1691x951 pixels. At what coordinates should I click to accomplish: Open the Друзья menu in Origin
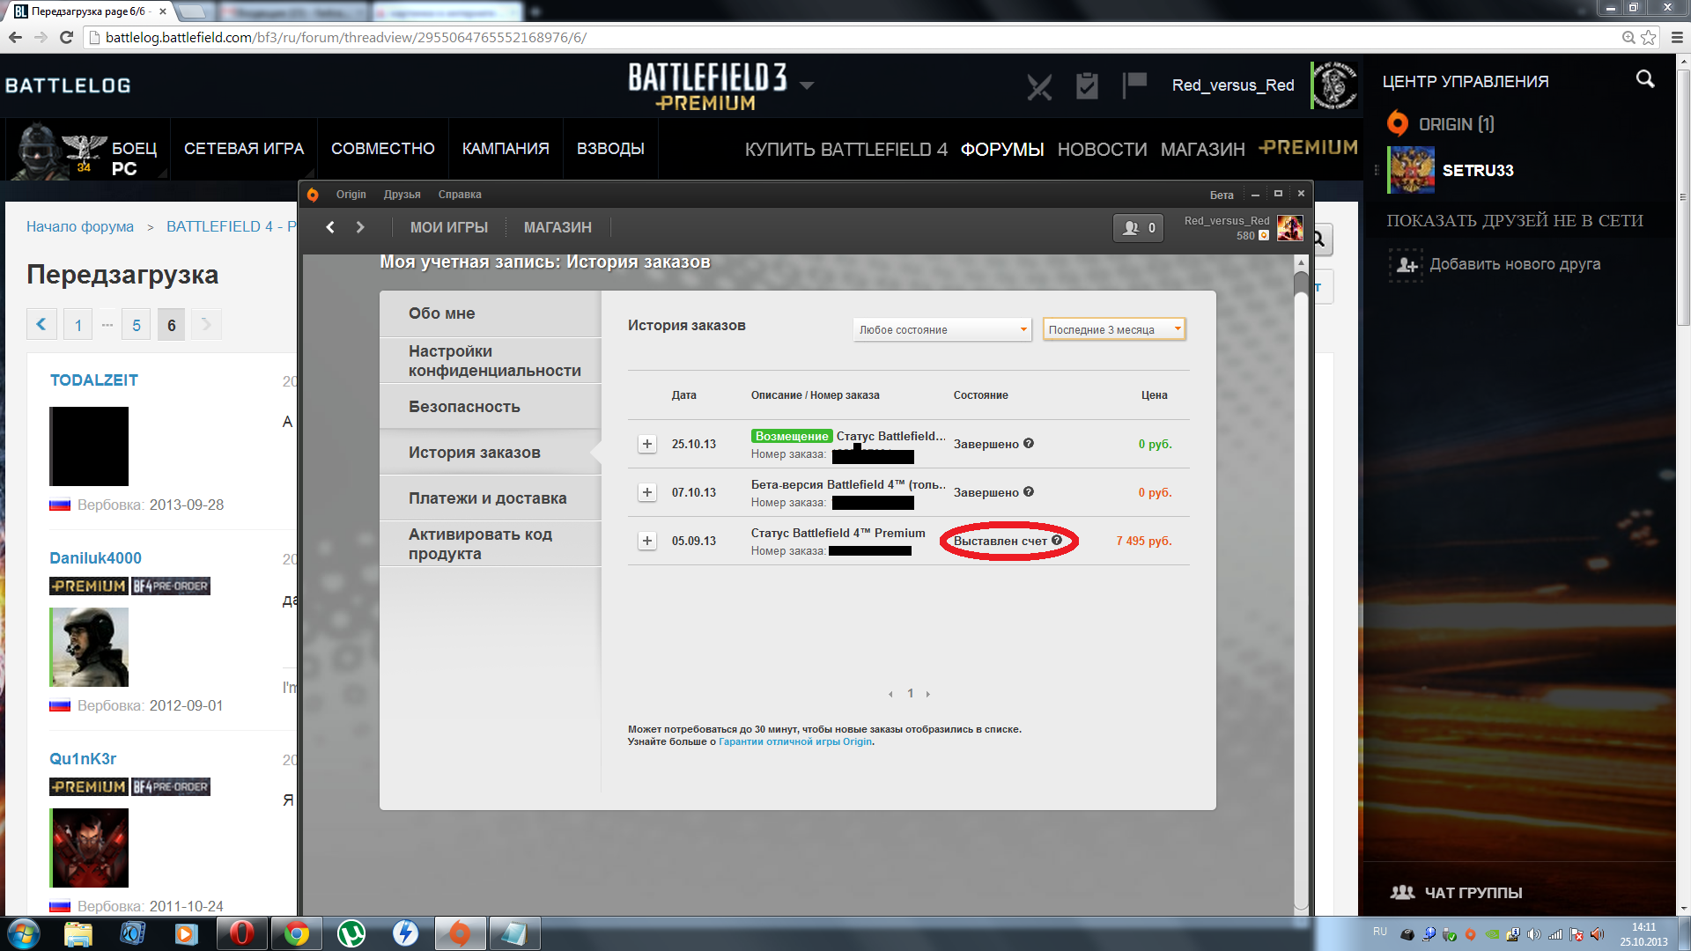[402, 195]
